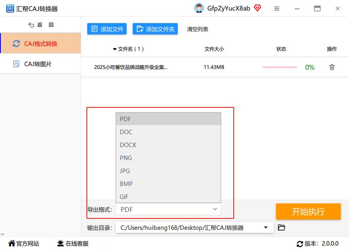The width and height of the screenshot is (349, 250).
Task: Click the user avatar icon
Action: click(199, 8)
